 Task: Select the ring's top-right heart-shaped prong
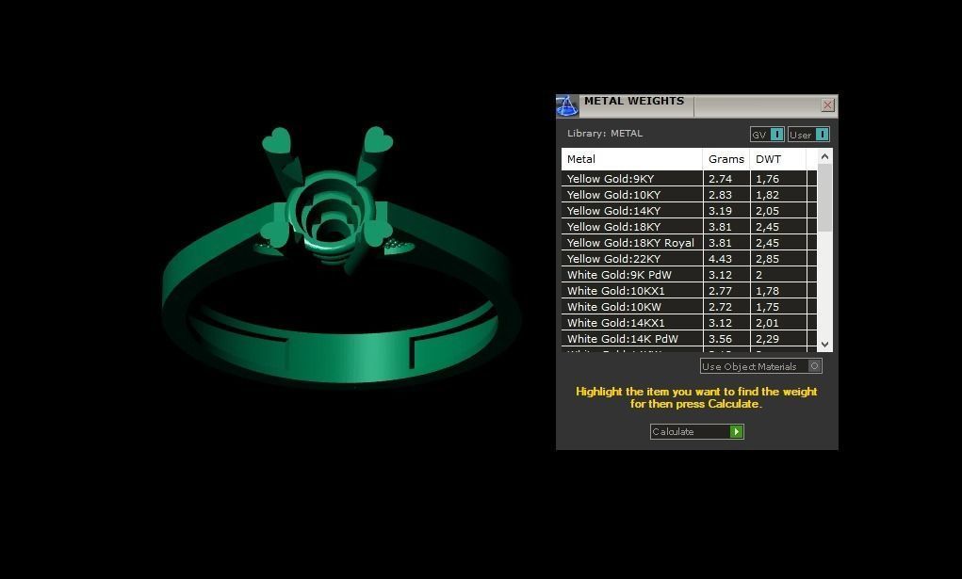[378, 140]
